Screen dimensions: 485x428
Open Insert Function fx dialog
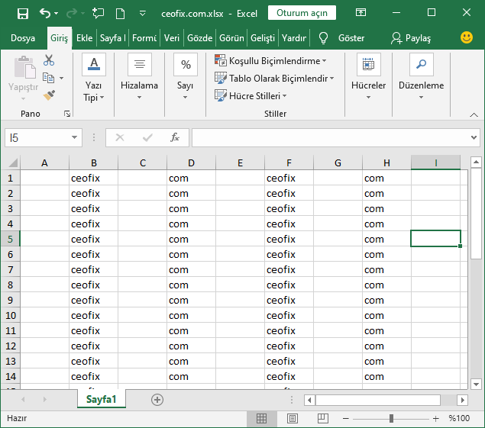point(175,137)
